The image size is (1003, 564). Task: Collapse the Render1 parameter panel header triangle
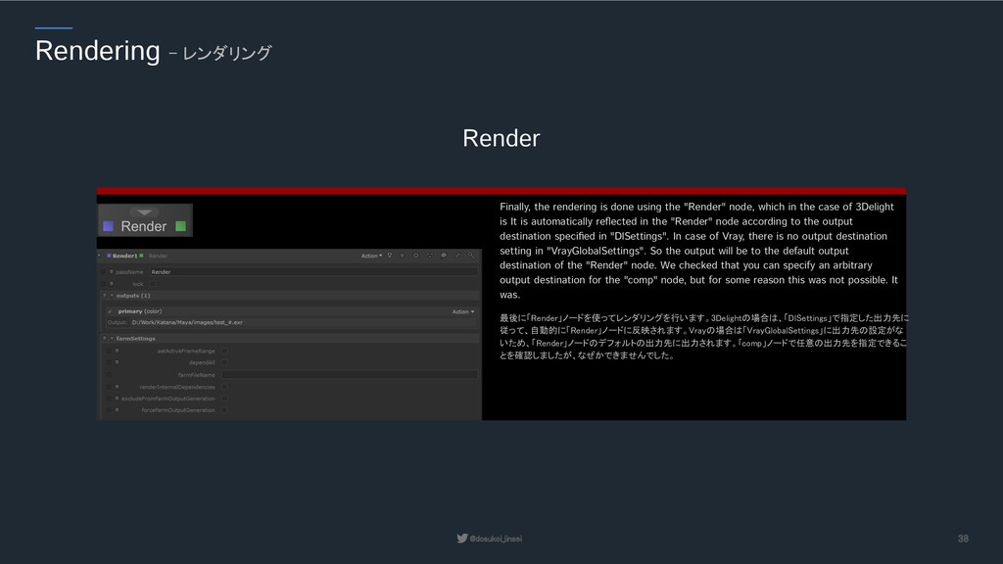[x=99, y=256]
